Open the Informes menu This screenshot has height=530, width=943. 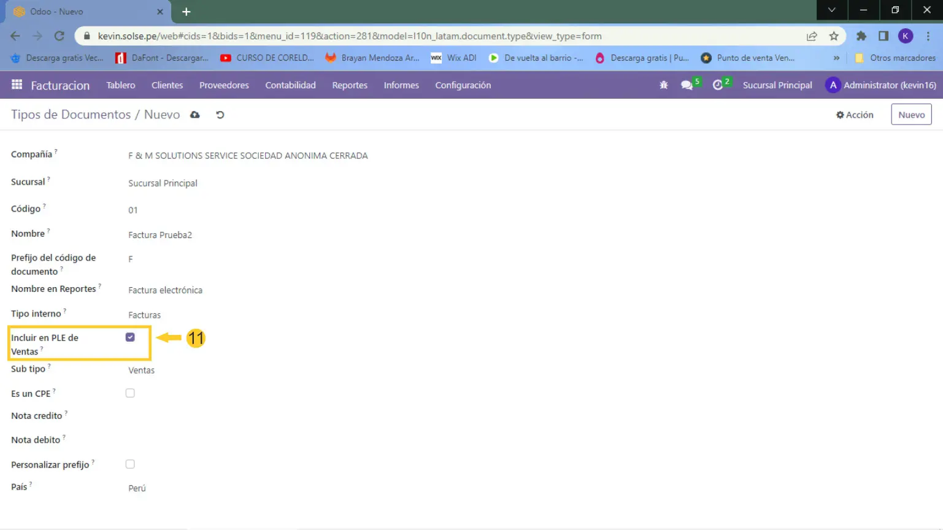point(401,85)
